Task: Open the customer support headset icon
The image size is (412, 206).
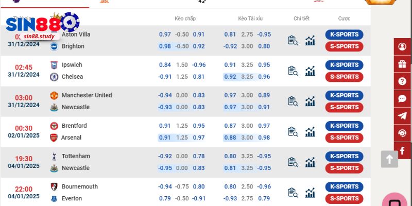Action: (x=402, y=133)
